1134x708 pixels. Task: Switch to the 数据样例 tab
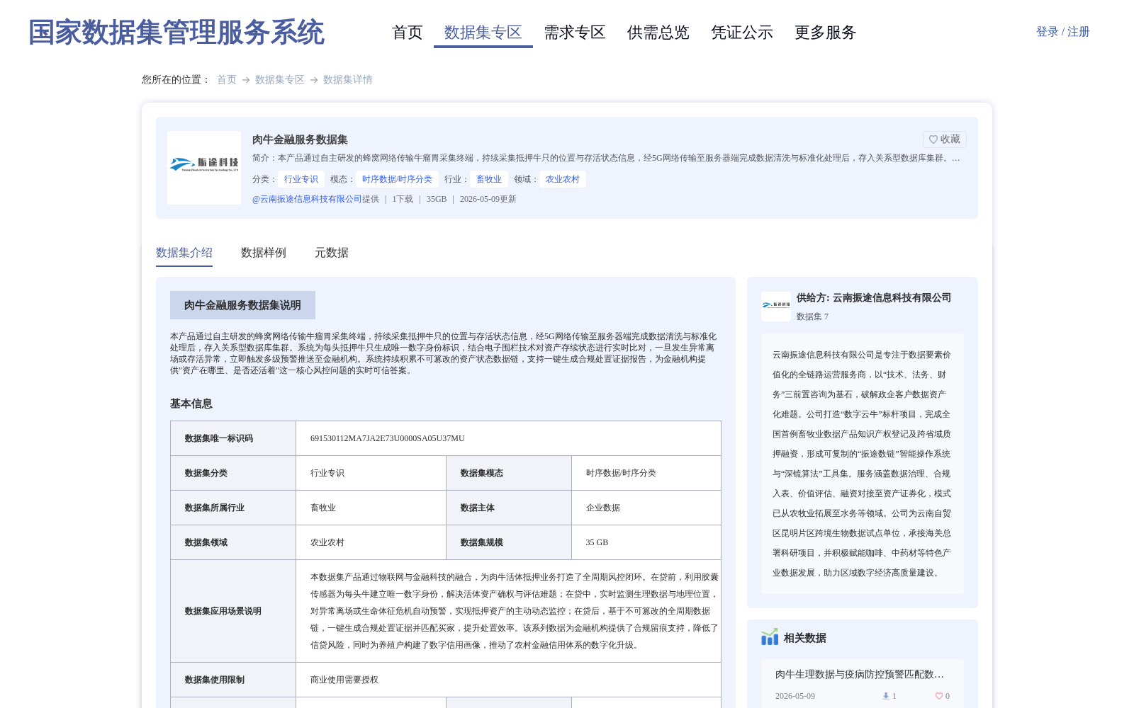coord(264,253)
